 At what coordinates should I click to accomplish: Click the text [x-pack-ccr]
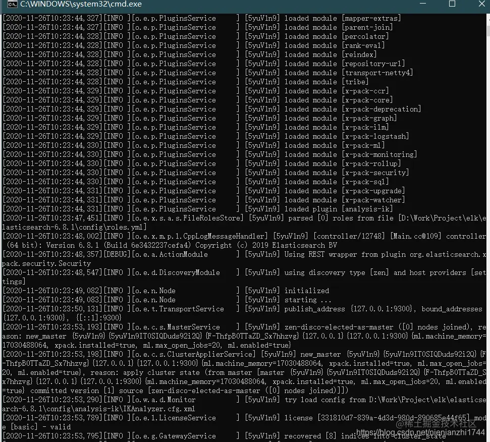point(365,91)
